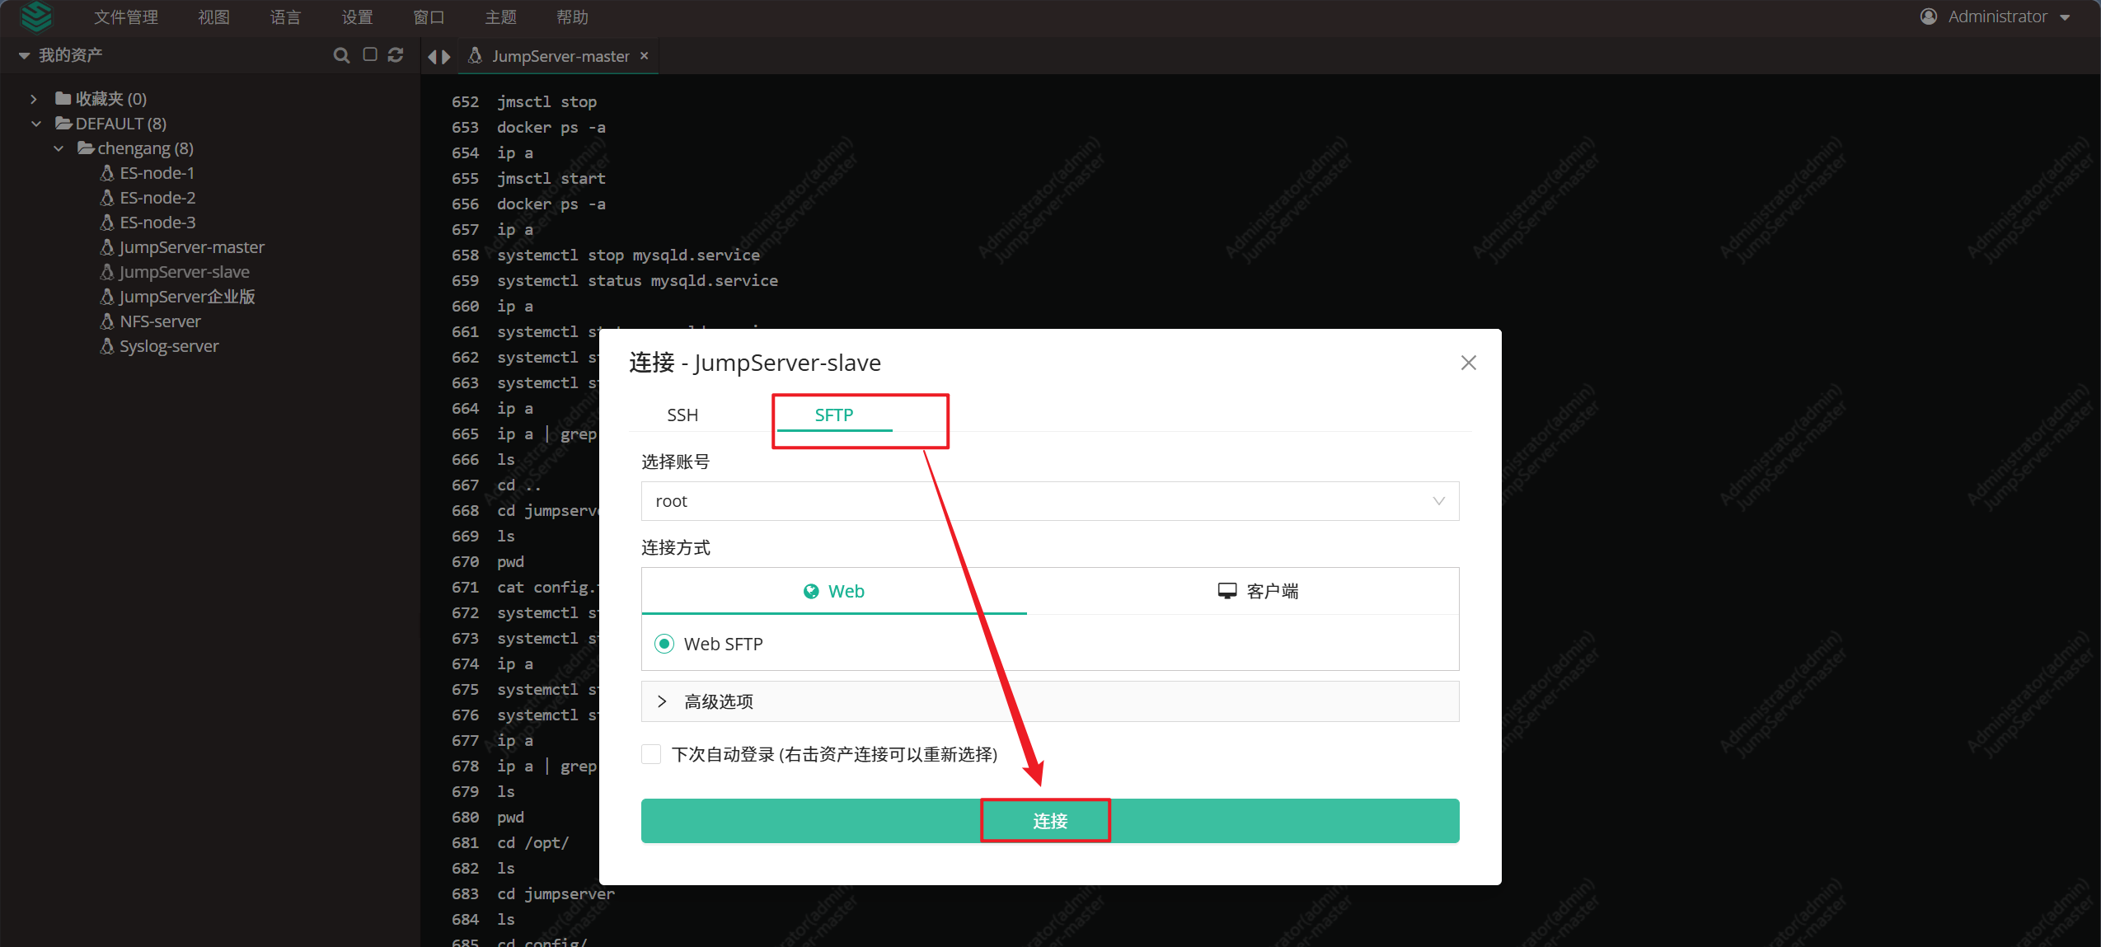Expand the 收藏夹 folder
The height and width of the screenshot is (947, 2101).
(34, 99)
